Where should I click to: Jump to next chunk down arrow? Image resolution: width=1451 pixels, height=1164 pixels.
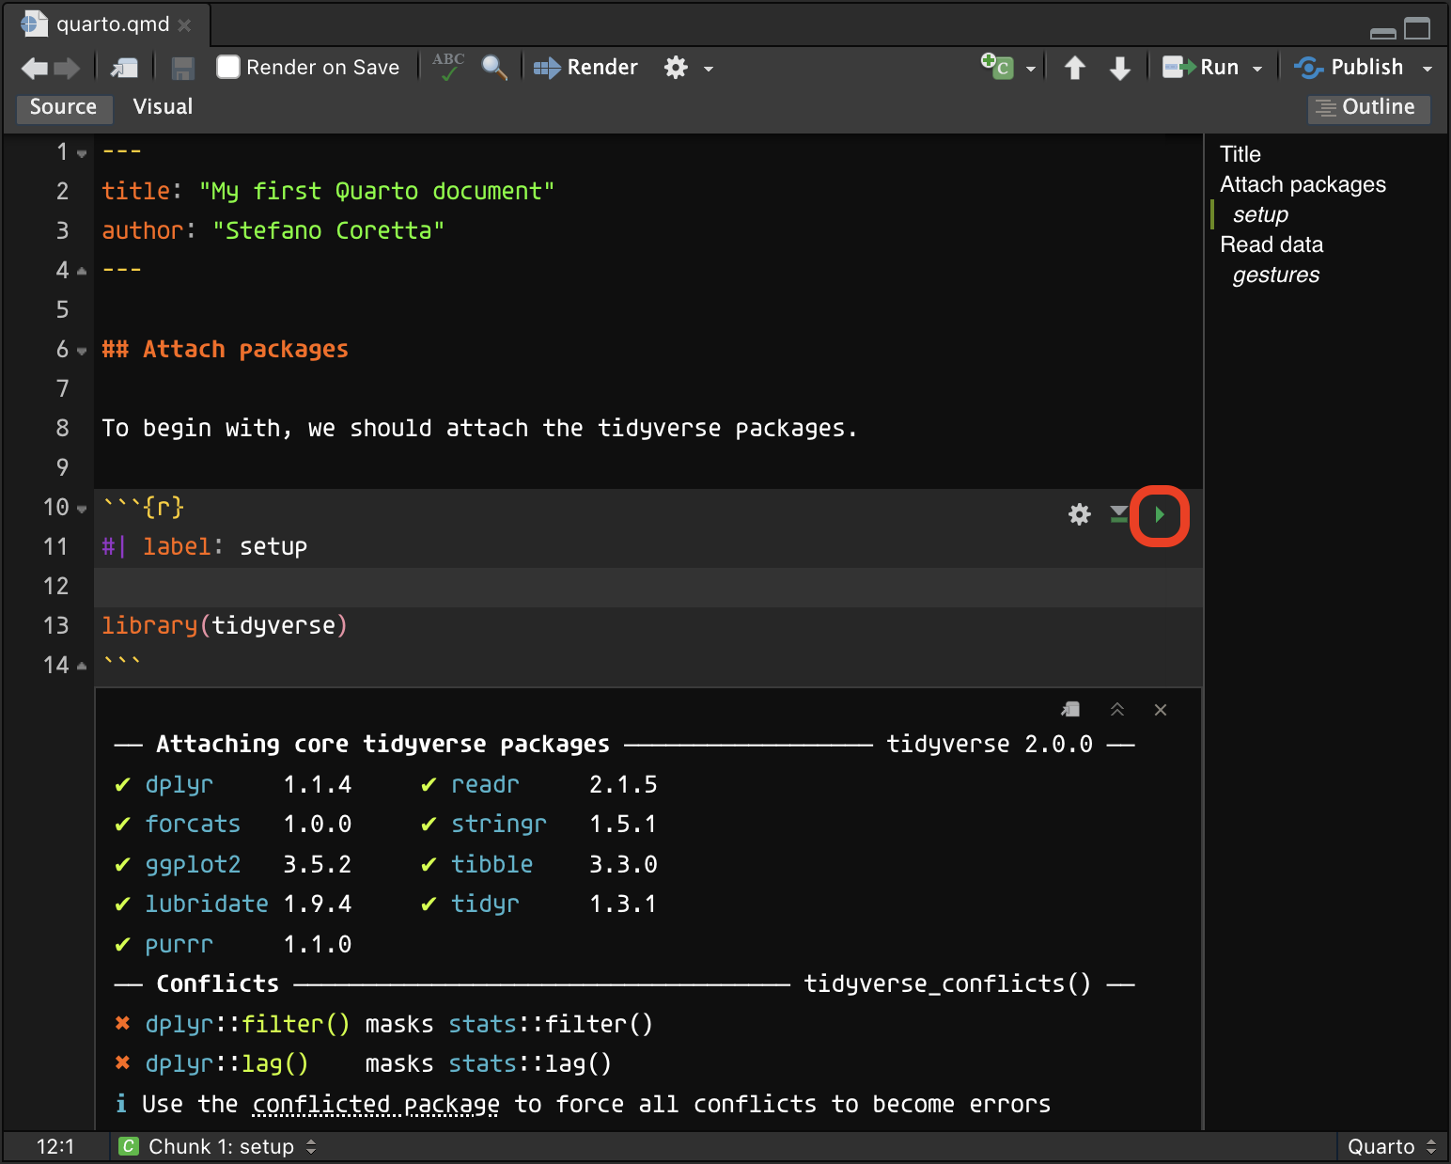coord(1119,68)
